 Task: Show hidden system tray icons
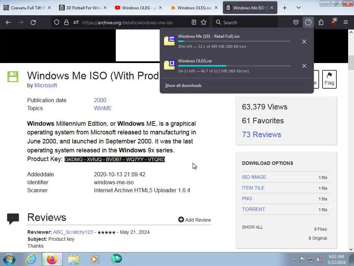click(x=294, y=260)
